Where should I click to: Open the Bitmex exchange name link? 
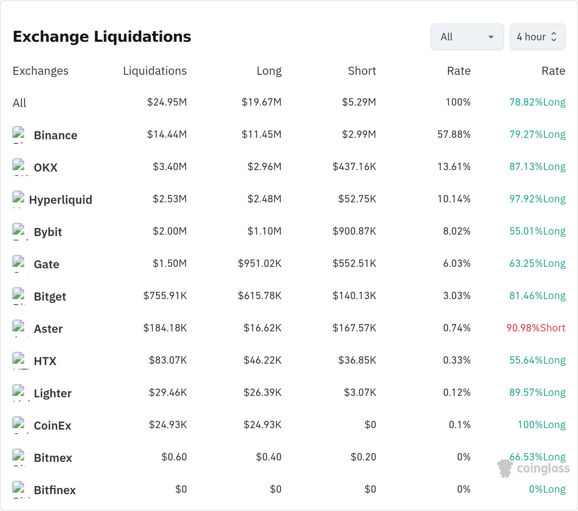coord(53,458)
